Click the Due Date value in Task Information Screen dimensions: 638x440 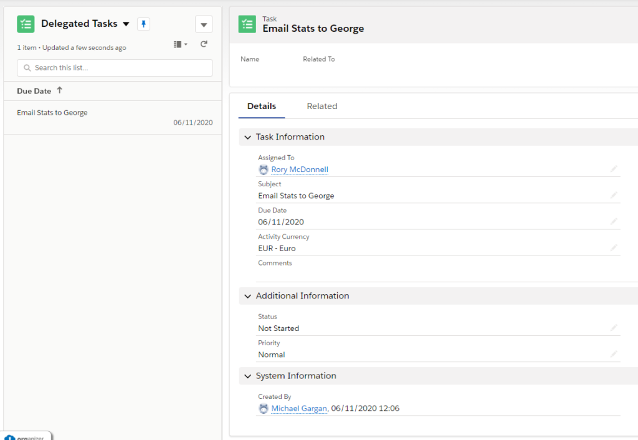click(281, 222)
